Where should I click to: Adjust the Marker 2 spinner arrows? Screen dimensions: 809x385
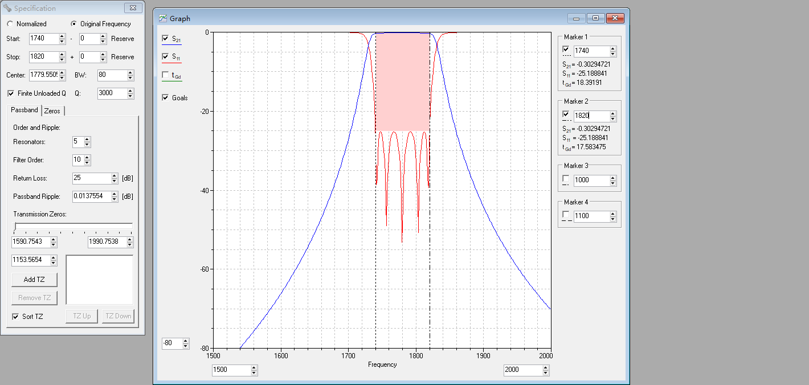(612, 116)
